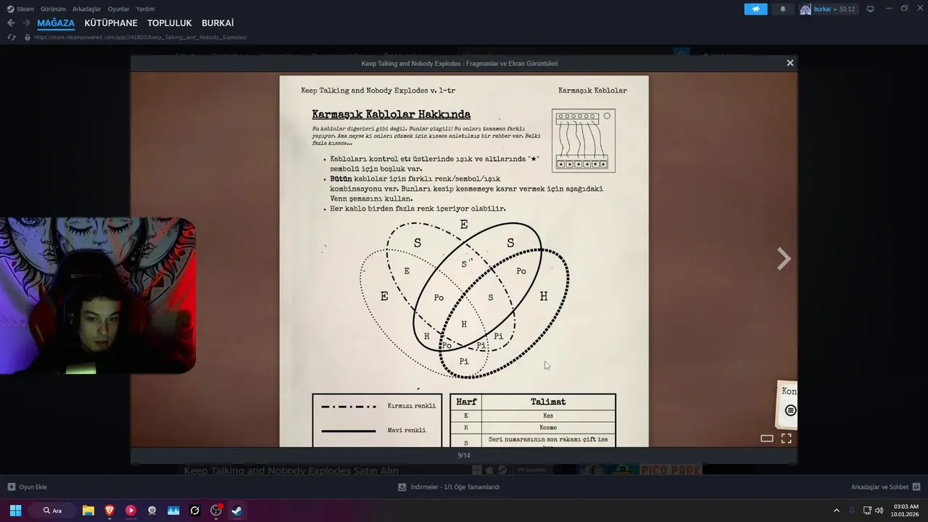Screen dimensions: 928x522
Task: Click the $0.12 wallet balance
Action: tap(847, 9)
